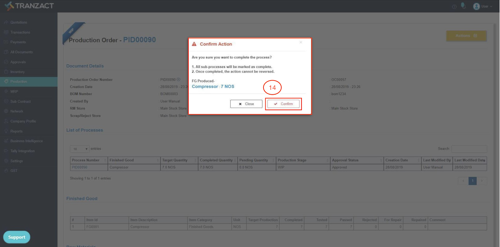
Task: Click the GST sidebar icon
Action: point(6,170)
